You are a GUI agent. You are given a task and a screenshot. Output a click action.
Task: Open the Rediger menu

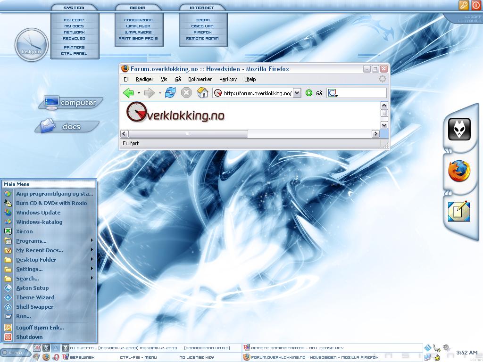(x=144, y=79)
